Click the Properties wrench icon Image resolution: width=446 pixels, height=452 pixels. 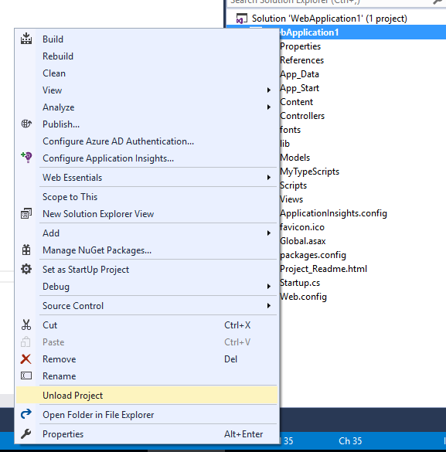(x=26, y=433)
